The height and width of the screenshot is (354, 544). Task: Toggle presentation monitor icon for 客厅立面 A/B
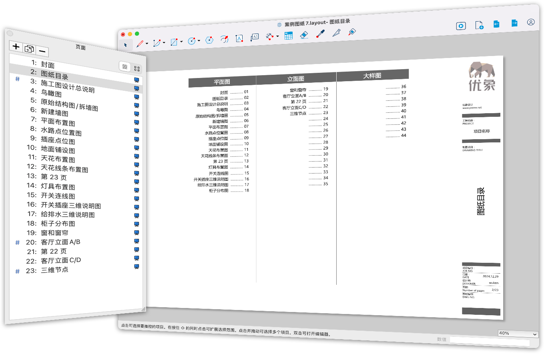137,241
